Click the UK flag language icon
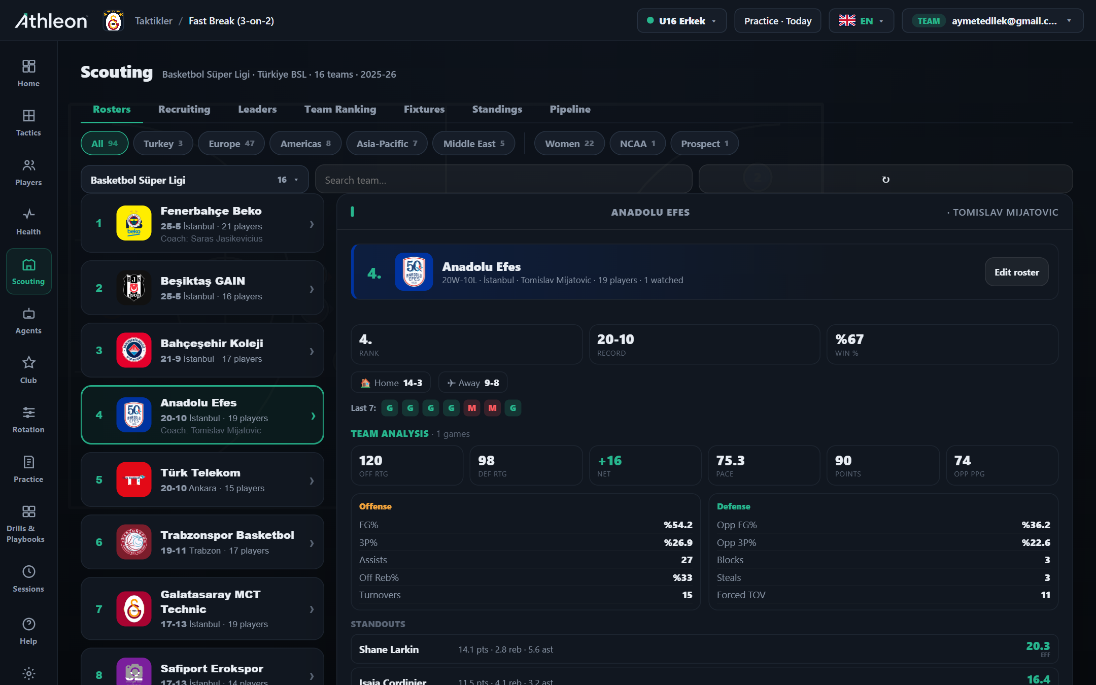This screenshot has width=1096, height=685. (x=847, y=21)
